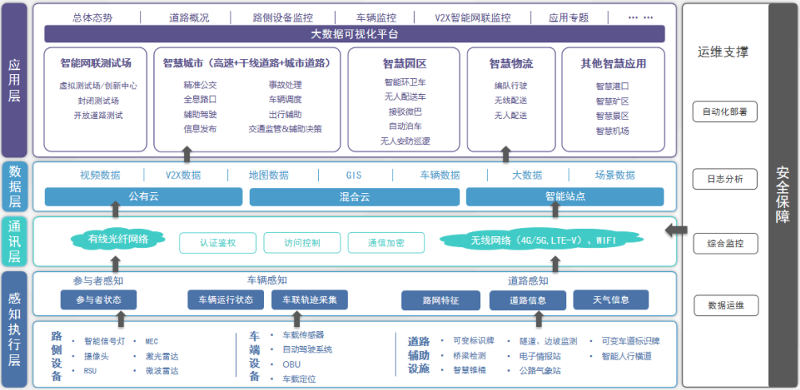Image resolution: width=800 pixels, height=390 pixels.
Task: Click the up arrow below 公有云 bar
Action: tap(116, 210)
